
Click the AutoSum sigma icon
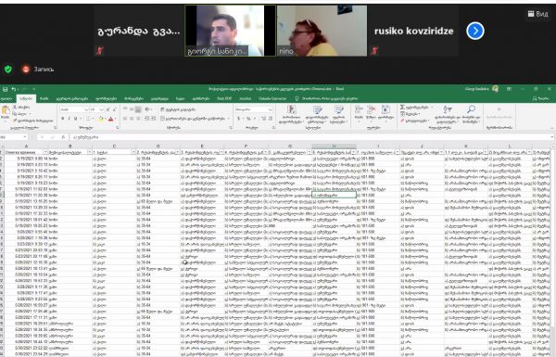pyautogui.click(x=402, y=108)
